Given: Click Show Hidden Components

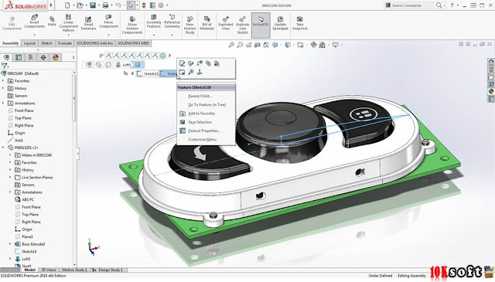Looking at the screenshot, I should tap(132, 25).
